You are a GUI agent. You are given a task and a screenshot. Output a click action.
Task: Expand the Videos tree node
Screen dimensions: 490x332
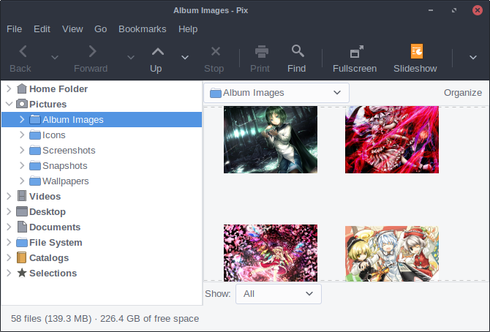coord(9,196)
